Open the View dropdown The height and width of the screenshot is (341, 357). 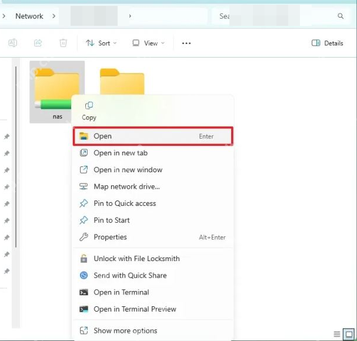coord(148,43)
